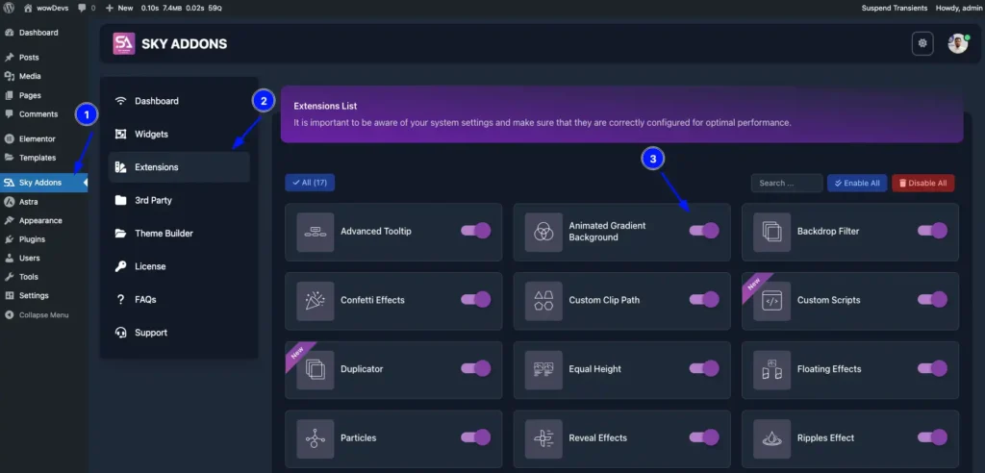Image resolution: width=985 pixels, height=473 pixels.
Task: Toggle the Custom Scripts extension
Action: [x=932, y=300]
